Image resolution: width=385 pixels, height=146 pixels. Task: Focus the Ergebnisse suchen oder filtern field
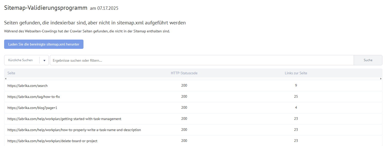pyautogui.click(x=202, y=60)
